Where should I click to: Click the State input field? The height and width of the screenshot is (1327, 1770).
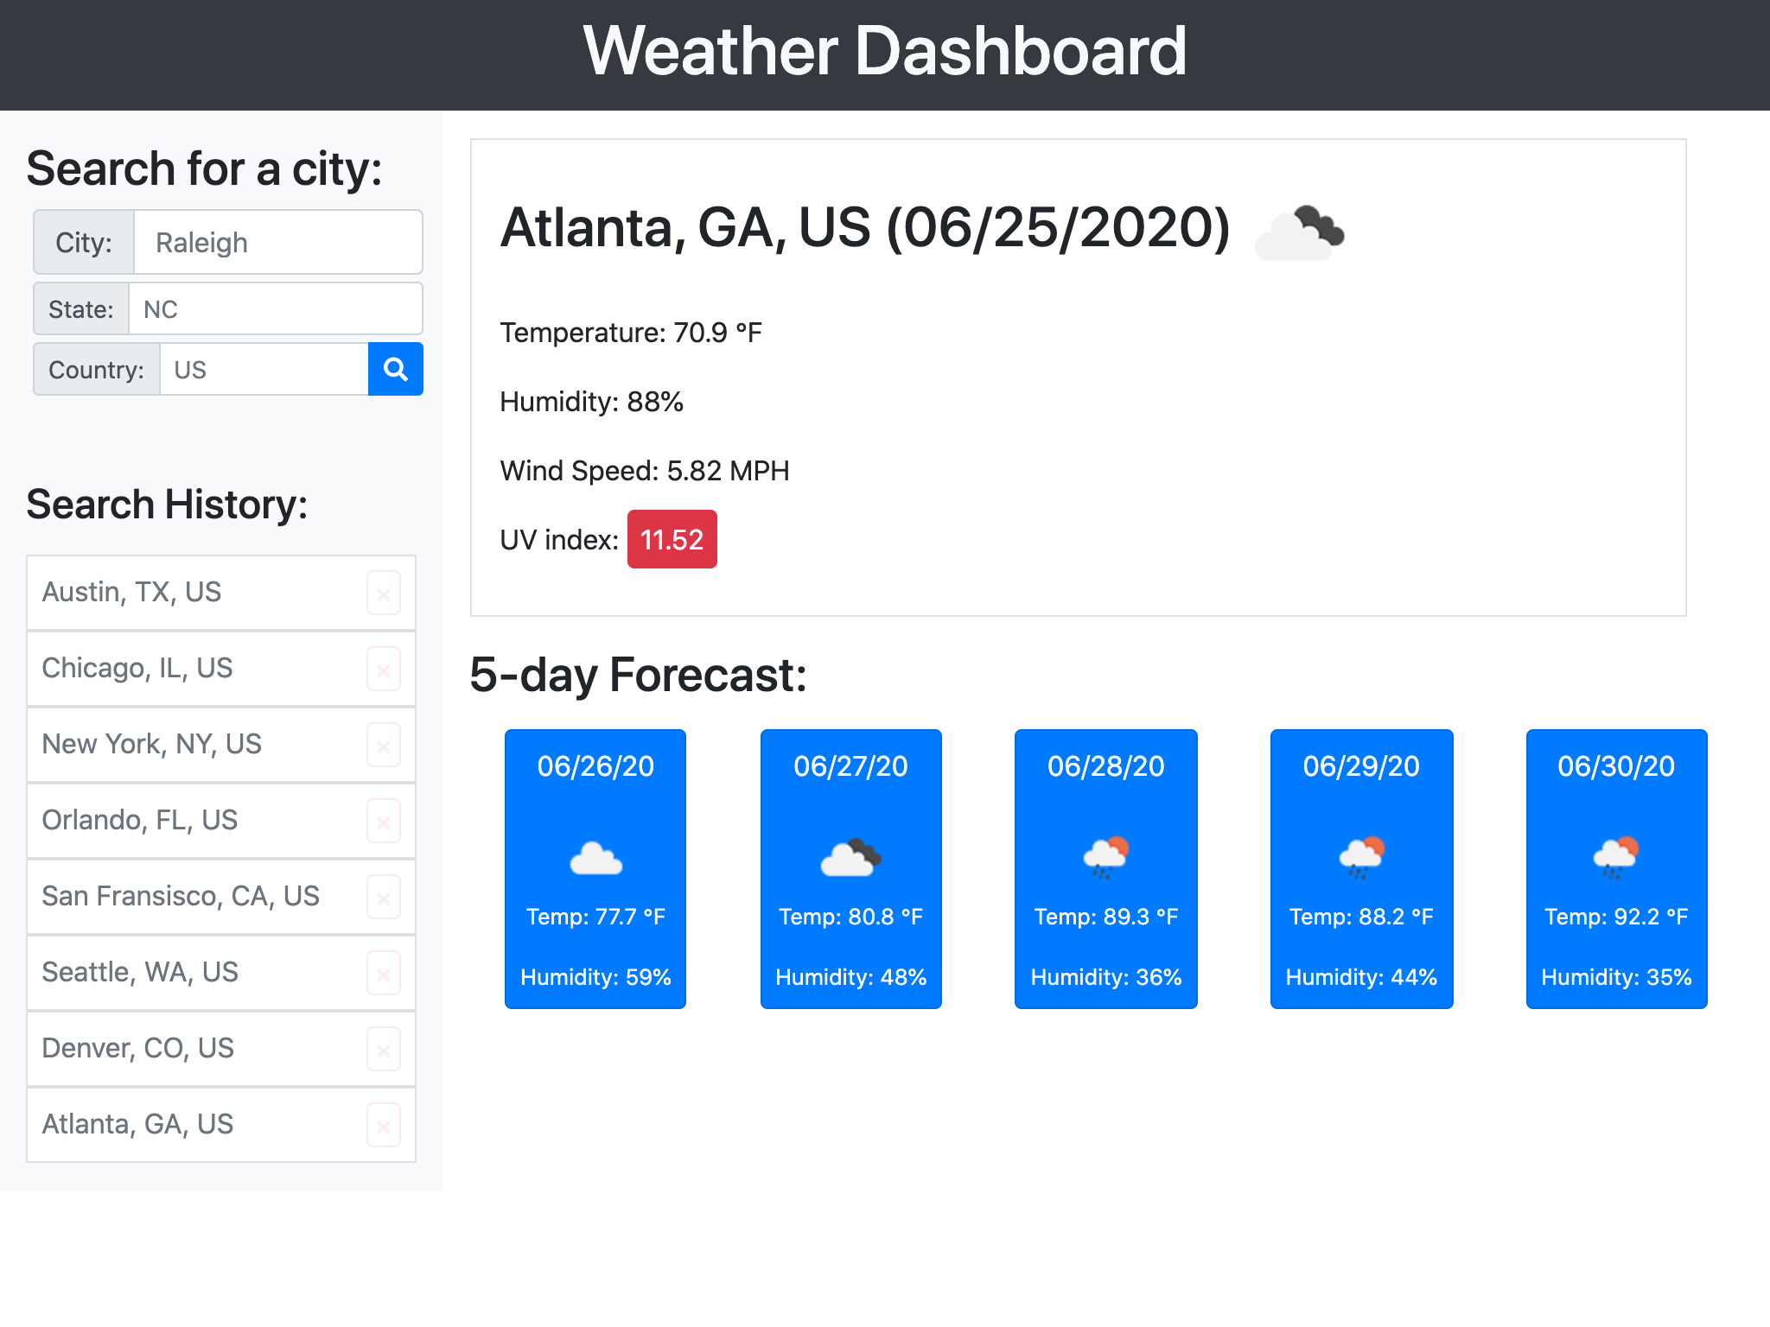tap(273, 308)
